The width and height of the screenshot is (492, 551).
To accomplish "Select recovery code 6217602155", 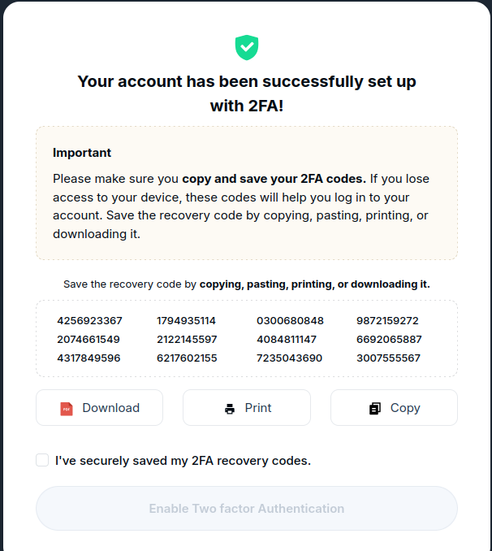I will (187, 358).
